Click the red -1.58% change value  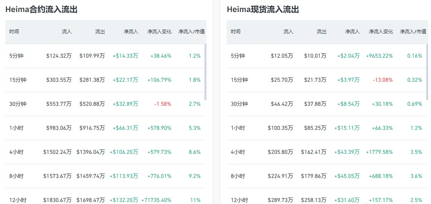tap(163, 104)
